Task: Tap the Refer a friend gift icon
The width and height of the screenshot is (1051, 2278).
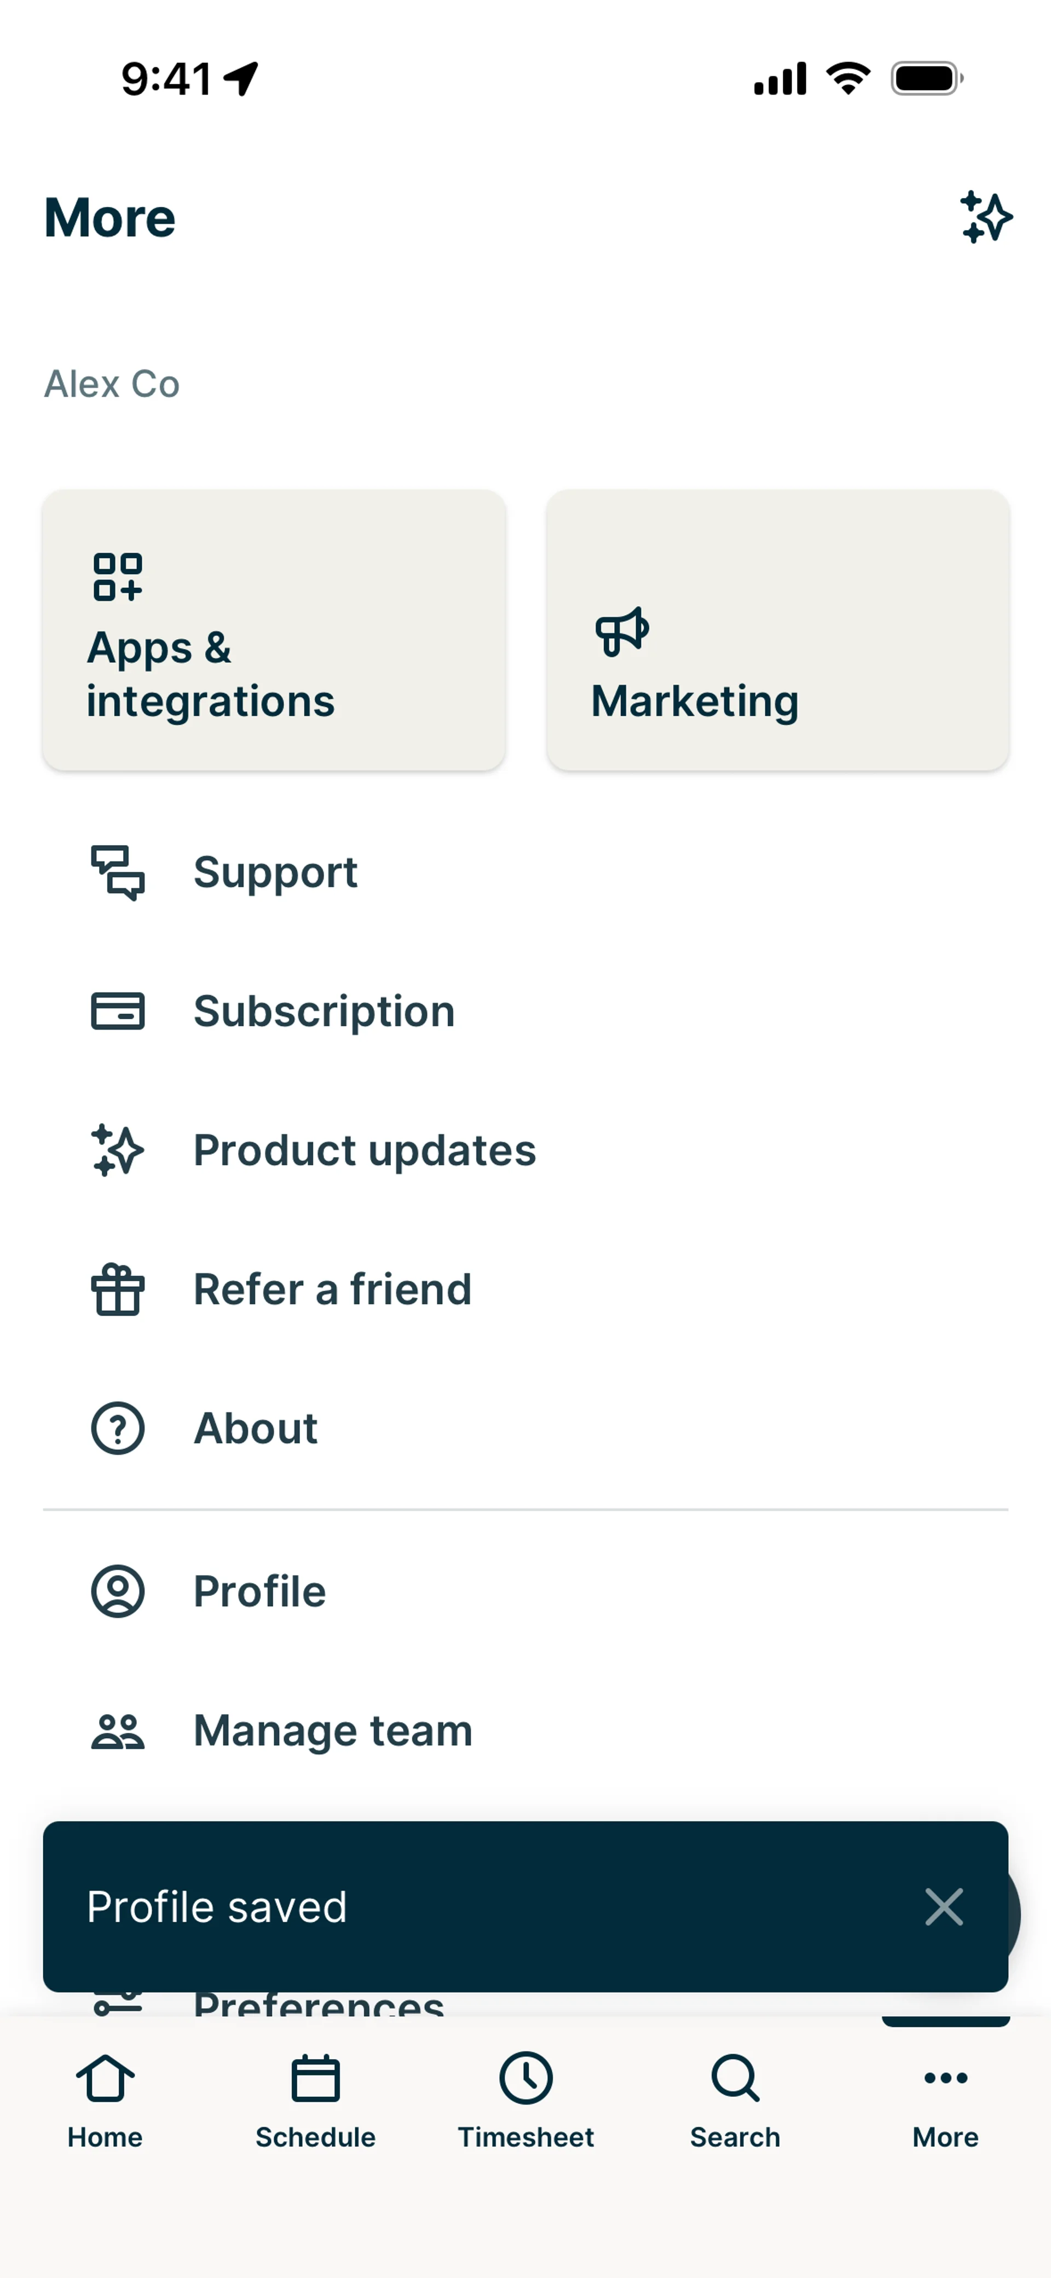Action: point(118,1290)
